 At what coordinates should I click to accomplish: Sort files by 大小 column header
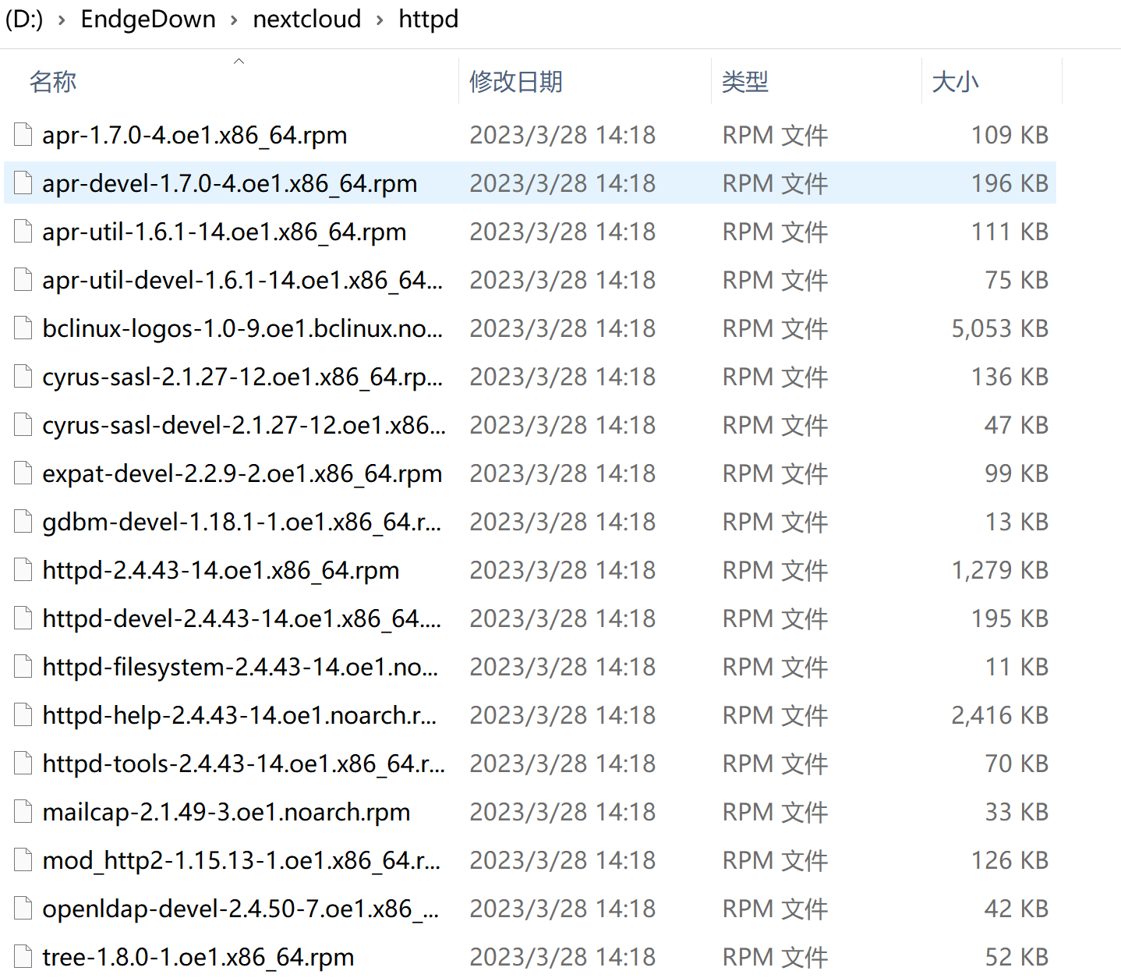pyautogui.click(x=956, y=82)
